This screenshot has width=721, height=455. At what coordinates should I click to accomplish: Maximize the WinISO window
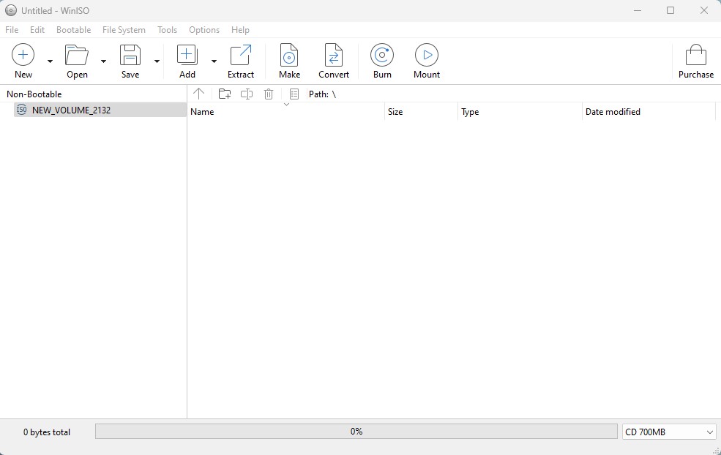tap(670, 10)
